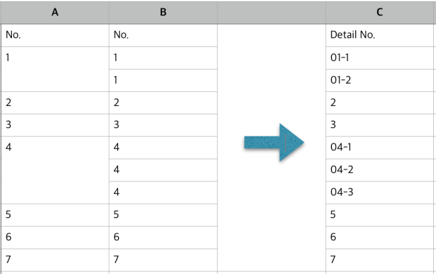Select column B cell with value 6
436x274 pixels.
[163, 237]
